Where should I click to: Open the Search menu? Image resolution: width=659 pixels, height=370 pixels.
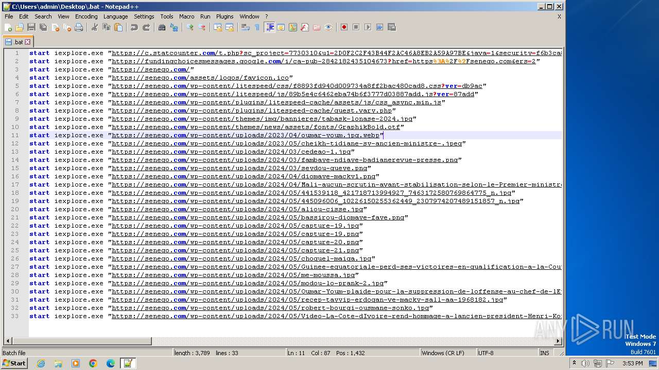[x=43, y=16]
